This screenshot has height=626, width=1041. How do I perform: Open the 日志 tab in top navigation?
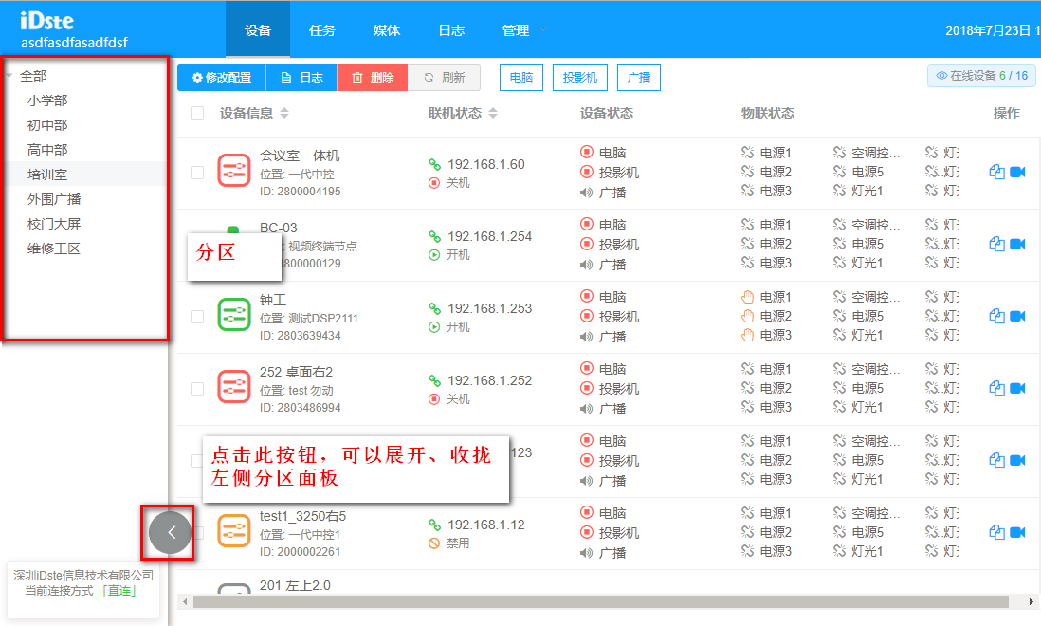[x=451, y=30]
